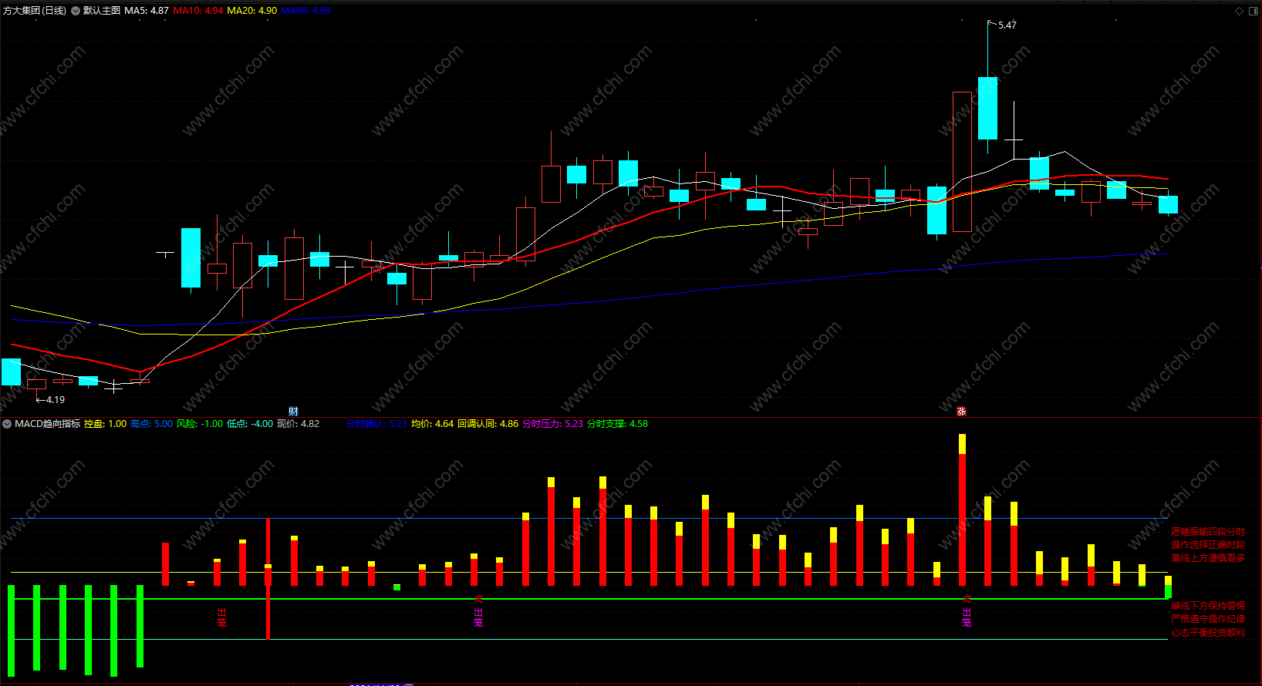
Task: Click the 愿赌服输四段分时 note text
Action: pos(1208,532)
